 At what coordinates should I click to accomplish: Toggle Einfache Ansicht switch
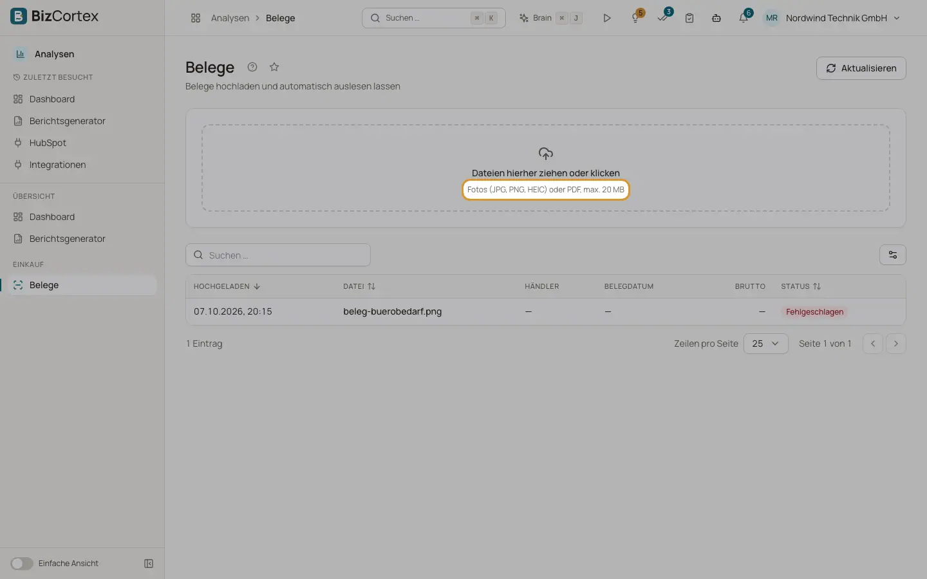click(x=22, y=564)
